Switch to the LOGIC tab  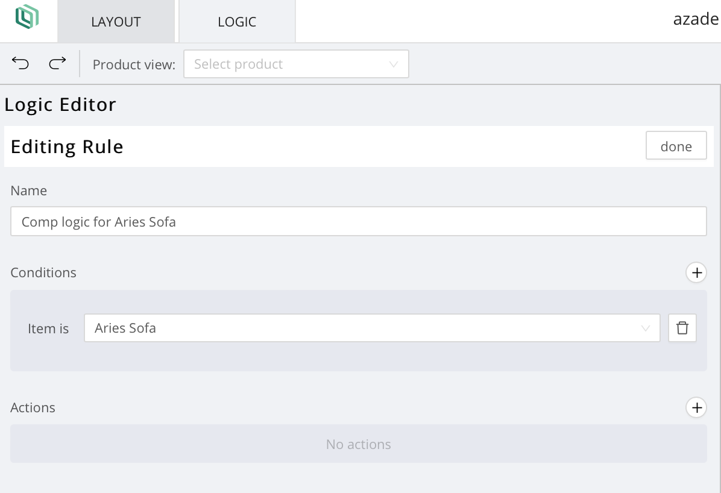237,22
